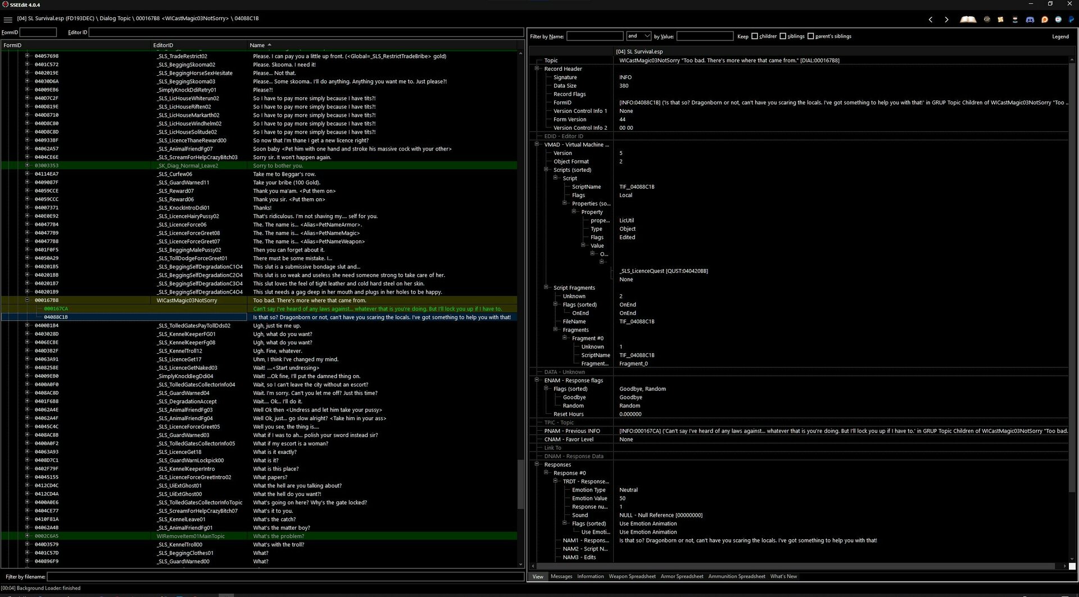Click into the FormID search field

point(38,33)
